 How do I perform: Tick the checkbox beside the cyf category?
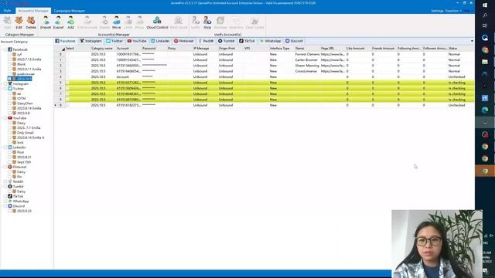[x=9, y=55]
